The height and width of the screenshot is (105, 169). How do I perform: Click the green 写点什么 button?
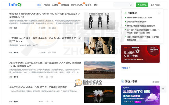point(142,5)
